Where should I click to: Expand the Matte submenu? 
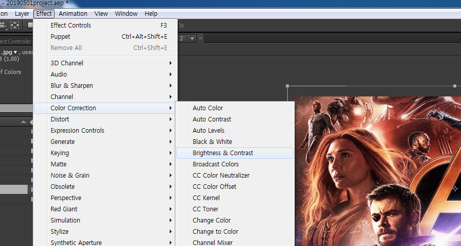pyautogui.click(x=106, y=164)
